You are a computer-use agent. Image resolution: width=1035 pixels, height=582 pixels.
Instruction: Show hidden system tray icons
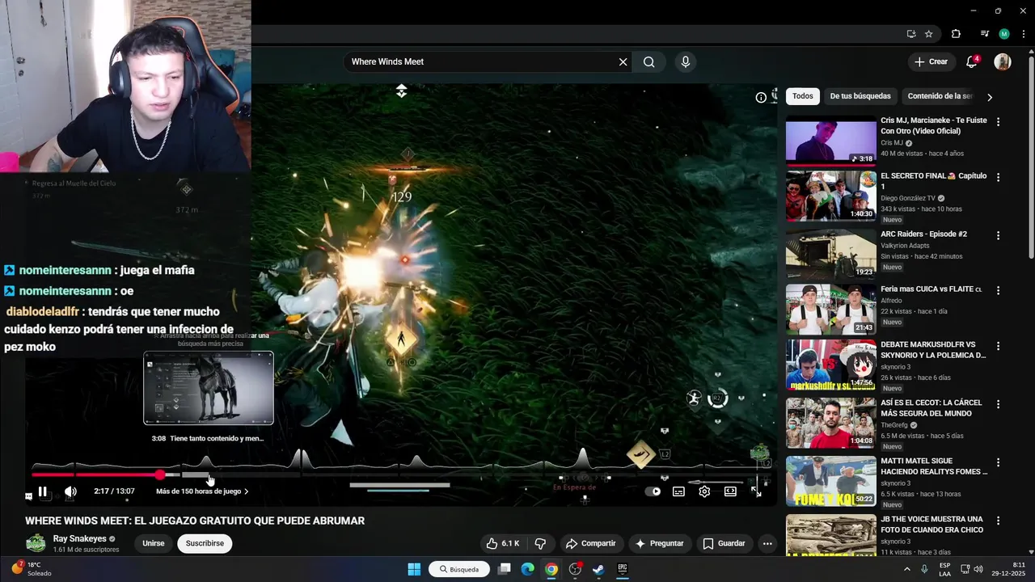(x=906, y=569)
